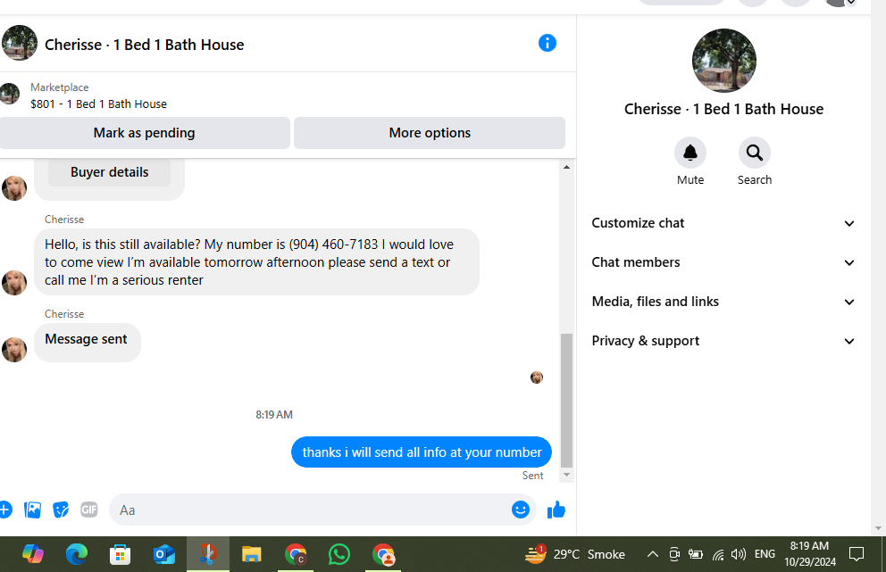Open more actions plus icon
Screen dimensions: 886x572
click(x=4, y=510)
